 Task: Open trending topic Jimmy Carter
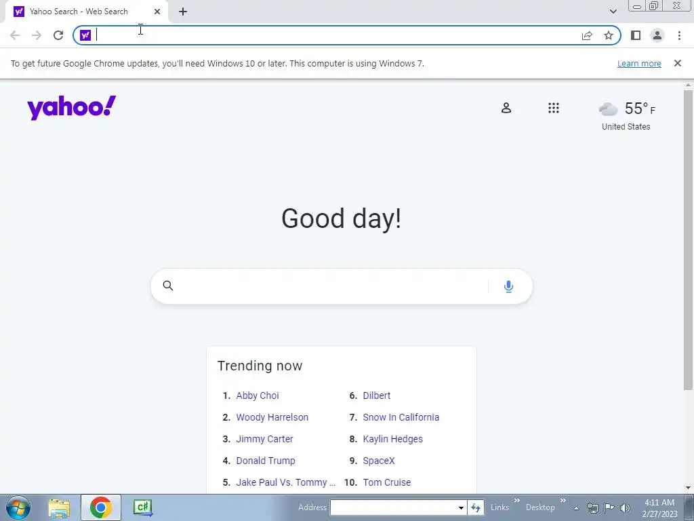tap(264, 439)
